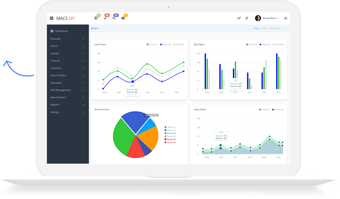Open the George Martin user dropdown
Image resolution: width=340 pixels, height=199 pixels.
[x=270, y=18]
